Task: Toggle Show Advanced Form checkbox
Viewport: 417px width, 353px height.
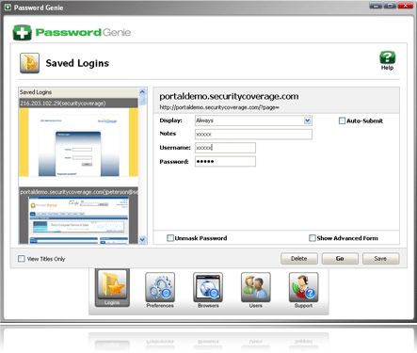Action: pyautogui.click(x=313, y=238)
